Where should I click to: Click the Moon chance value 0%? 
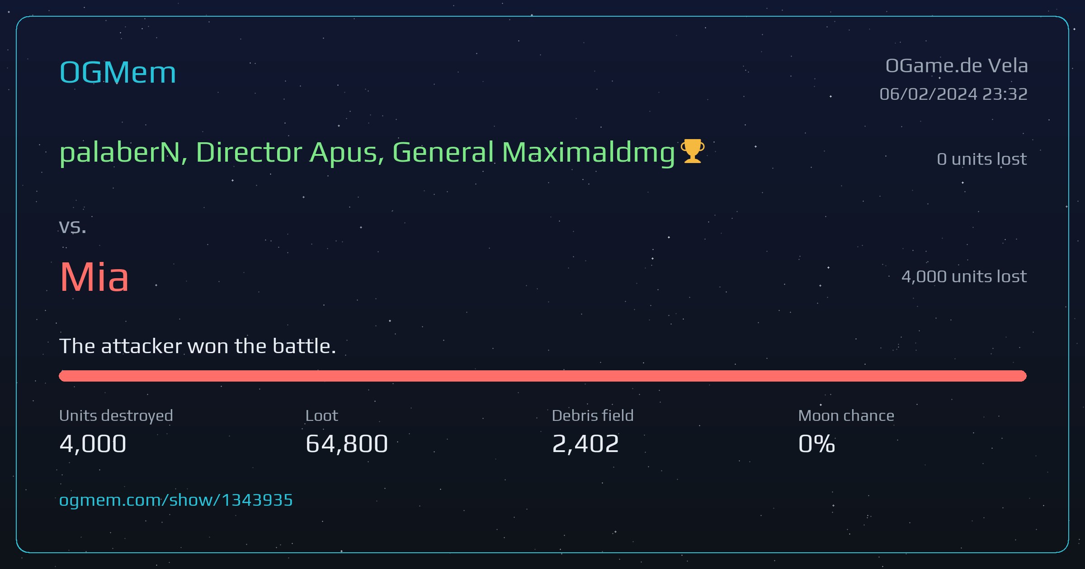(x=816, y=443)
